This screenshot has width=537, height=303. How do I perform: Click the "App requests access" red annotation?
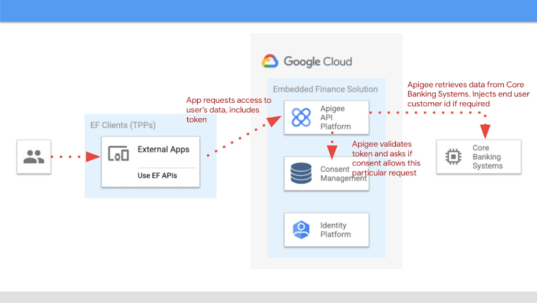[x=228, y=110]
